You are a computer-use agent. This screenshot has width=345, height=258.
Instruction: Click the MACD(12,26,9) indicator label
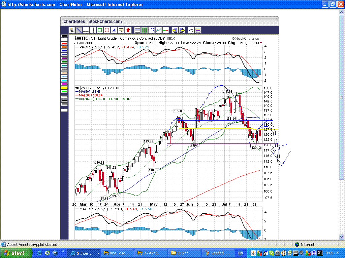[x=94, y=209]
